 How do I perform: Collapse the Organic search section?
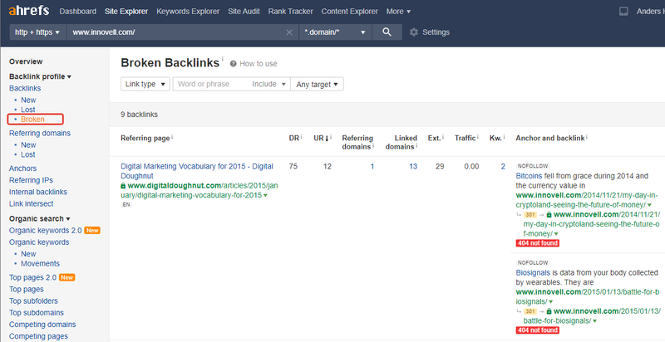tap(39, 219)
